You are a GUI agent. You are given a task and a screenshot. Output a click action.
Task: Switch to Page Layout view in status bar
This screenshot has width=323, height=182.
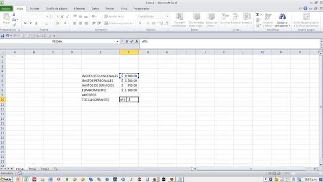(274, 173)
